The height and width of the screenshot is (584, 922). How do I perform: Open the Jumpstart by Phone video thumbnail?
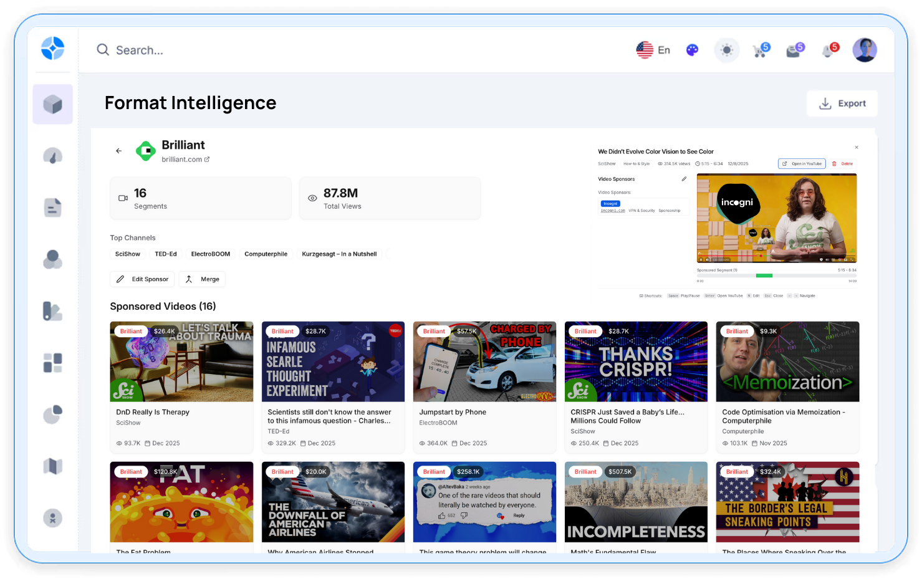tap(484, 361)
